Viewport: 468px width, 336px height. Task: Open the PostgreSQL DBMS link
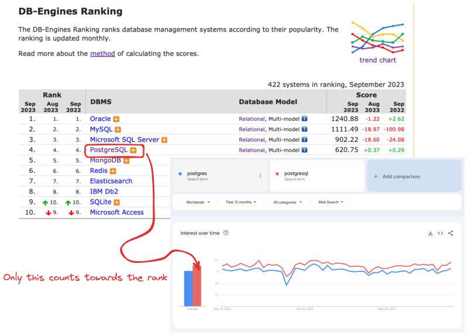tap(109, 150)
